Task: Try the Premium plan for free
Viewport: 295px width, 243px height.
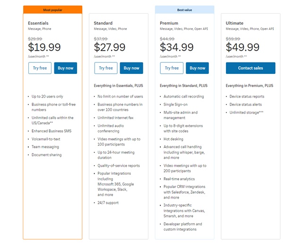Action: click(x=172, y=68)
